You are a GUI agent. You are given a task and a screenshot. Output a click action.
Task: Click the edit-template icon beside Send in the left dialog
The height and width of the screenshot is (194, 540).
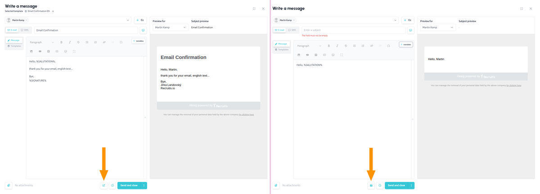[x=104, y=185]
